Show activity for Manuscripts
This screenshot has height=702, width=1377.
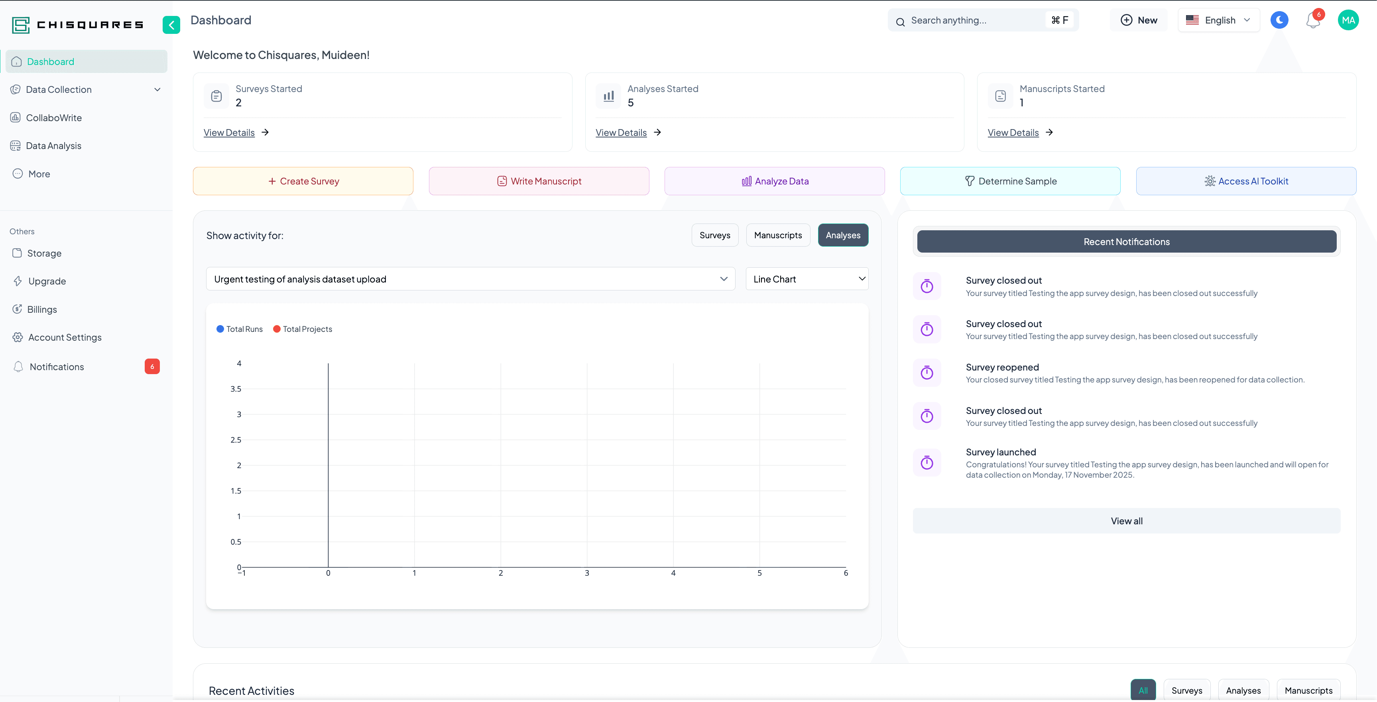778,235
